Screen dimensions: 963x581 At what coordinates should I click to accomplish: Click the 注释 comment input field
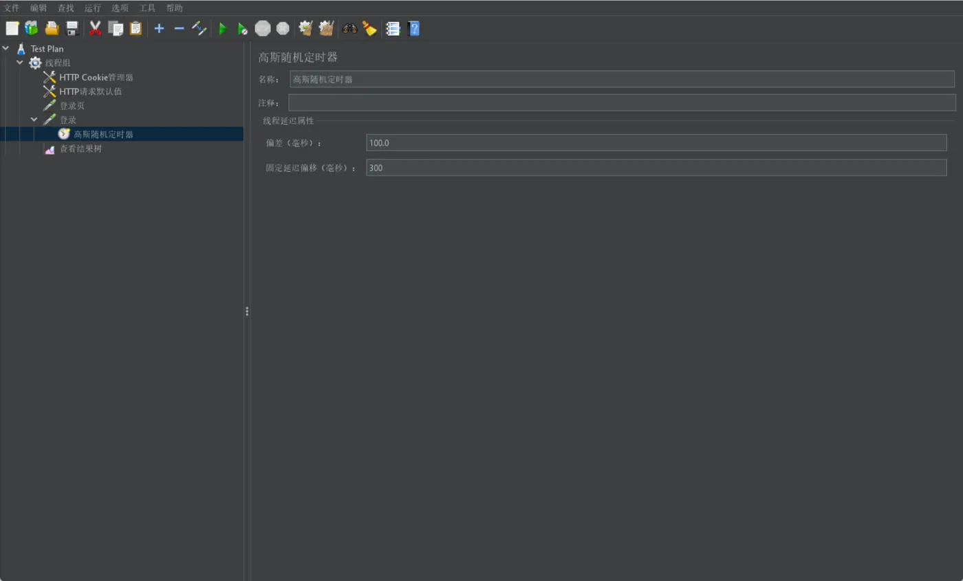pos(622,102)
